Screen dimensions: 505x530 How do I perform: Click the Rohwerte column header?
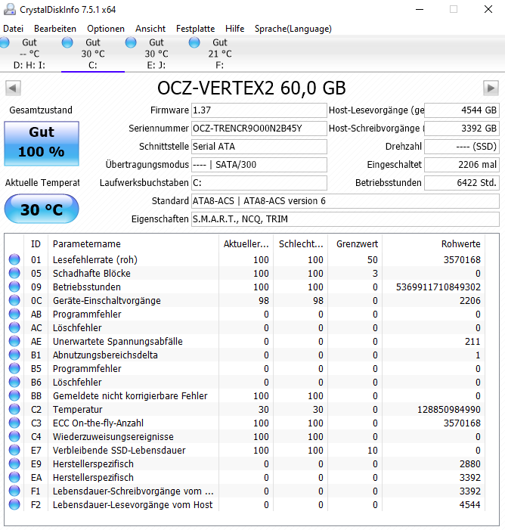[x=434, y=243]
